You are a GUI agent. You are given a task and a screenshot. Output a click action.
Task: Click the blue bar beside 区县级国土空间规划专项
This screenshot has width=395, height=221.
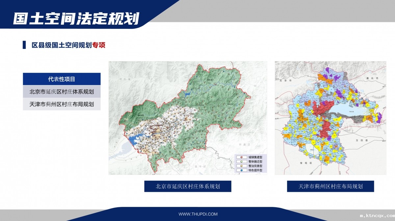[x=24, y=45]
